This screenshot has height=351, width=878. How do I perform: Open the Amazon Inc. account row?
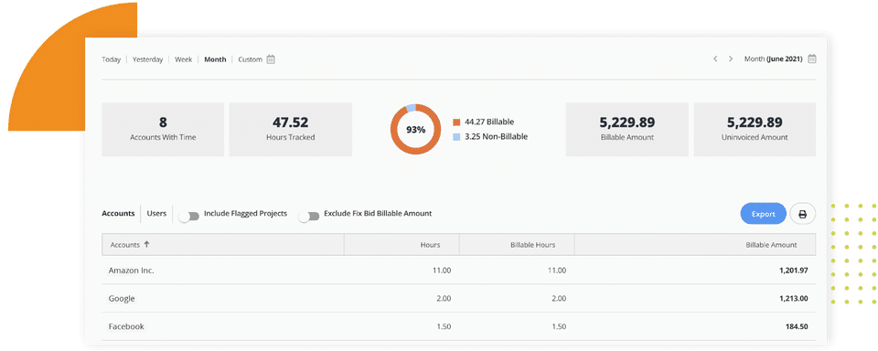click(458, 271)
